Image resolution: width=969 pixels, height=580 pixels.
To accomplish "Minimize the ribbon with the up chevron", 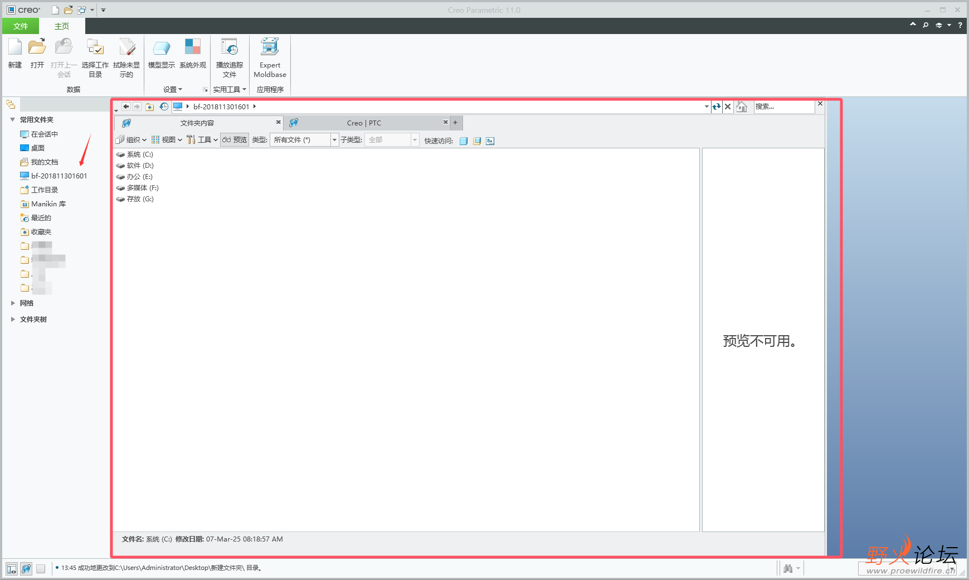I will [913, 25].
